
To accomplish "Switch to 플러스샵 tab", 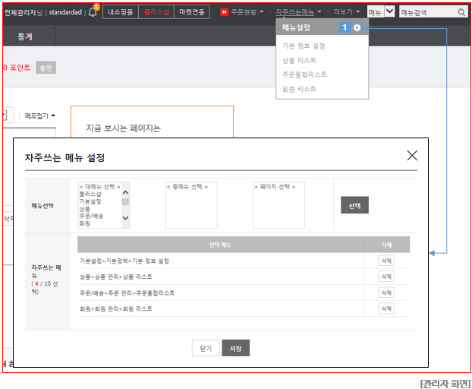I will click(x=156, y=11).
